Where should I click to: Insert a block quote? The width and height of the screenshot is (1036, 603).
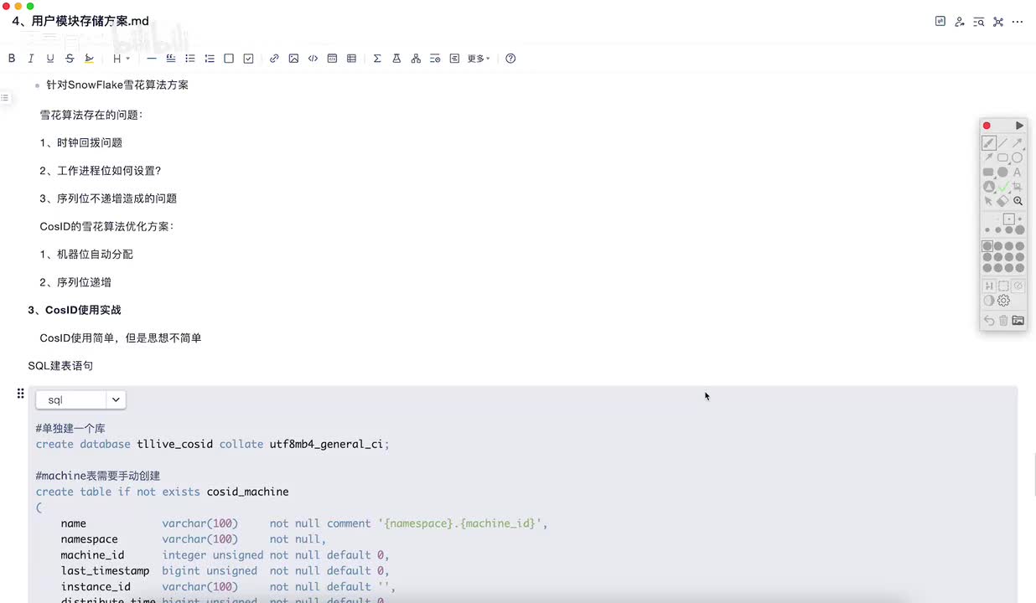(171, 59)
